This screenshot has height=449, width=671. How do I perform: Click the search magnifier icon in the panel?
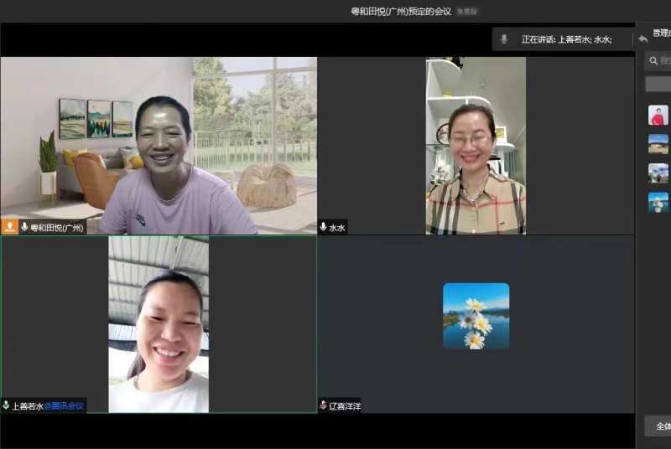[653, 61]
